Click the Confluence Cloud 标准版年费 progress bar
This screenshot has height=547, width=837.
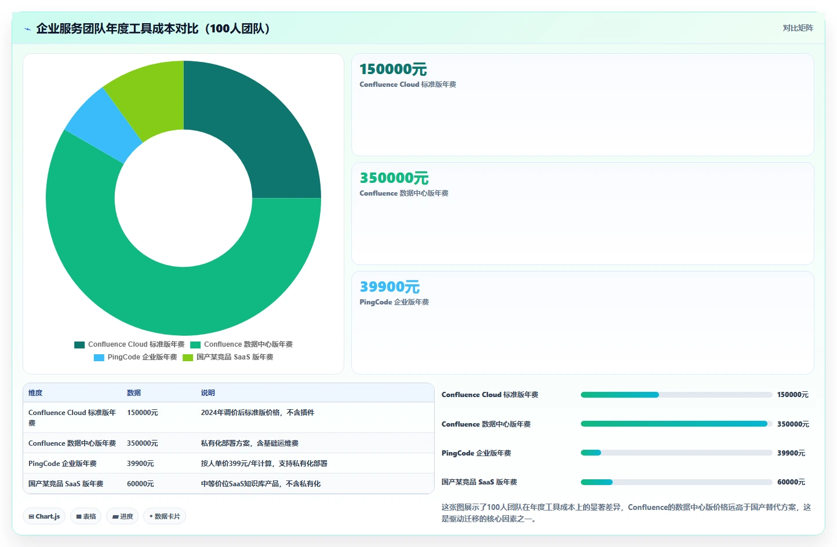click(x=676, y=395)
